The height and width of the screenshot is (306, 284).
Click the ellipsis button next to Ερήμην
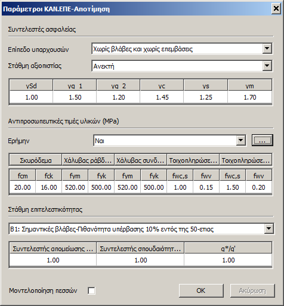(263, 140)
